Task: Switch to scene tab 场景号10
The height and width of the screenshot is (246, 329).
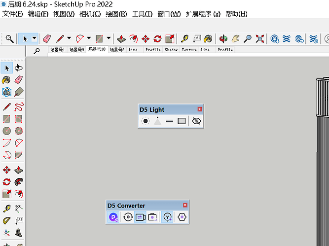Action: pyautogui.click(x=97, y=49)
